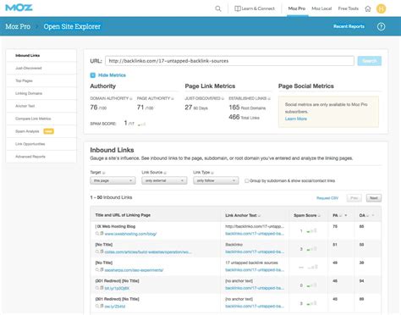Image resolution: width=401 pixels, height=315 pixels.
Task: Click the page icon beside ow.ly link
Action: (102, 306)
